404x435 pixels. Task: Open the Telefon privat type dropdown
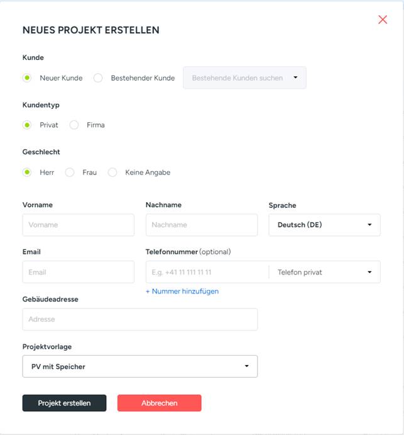325,272
